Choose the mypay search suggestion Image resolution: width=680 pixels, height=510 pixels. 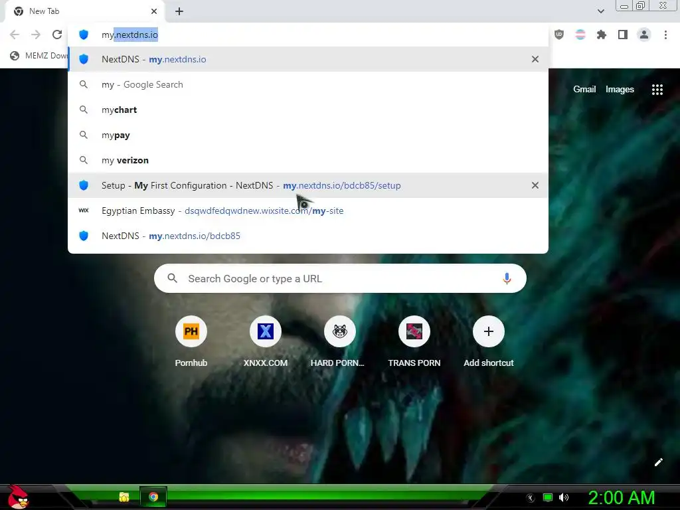[x=308, y=135]
